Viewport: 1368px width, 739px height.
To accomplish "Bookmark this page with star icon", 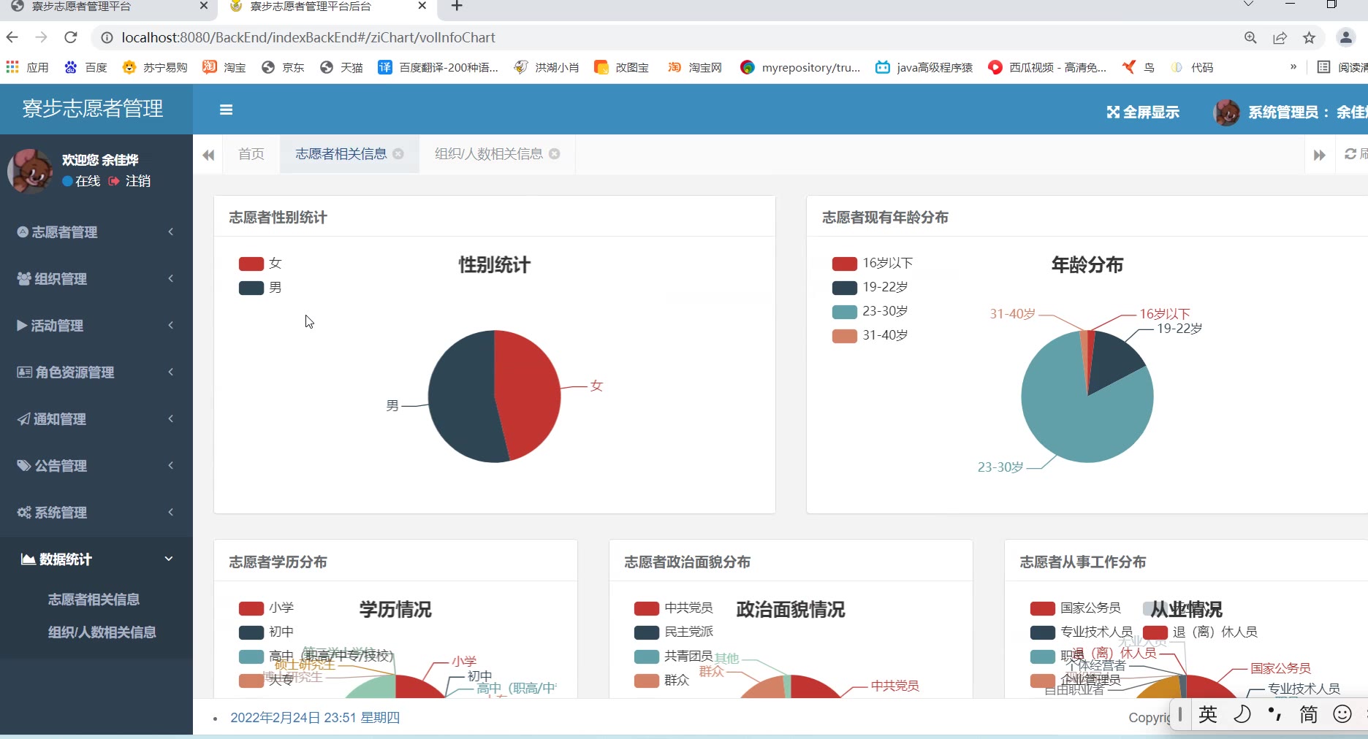I will pos(1309,38).
